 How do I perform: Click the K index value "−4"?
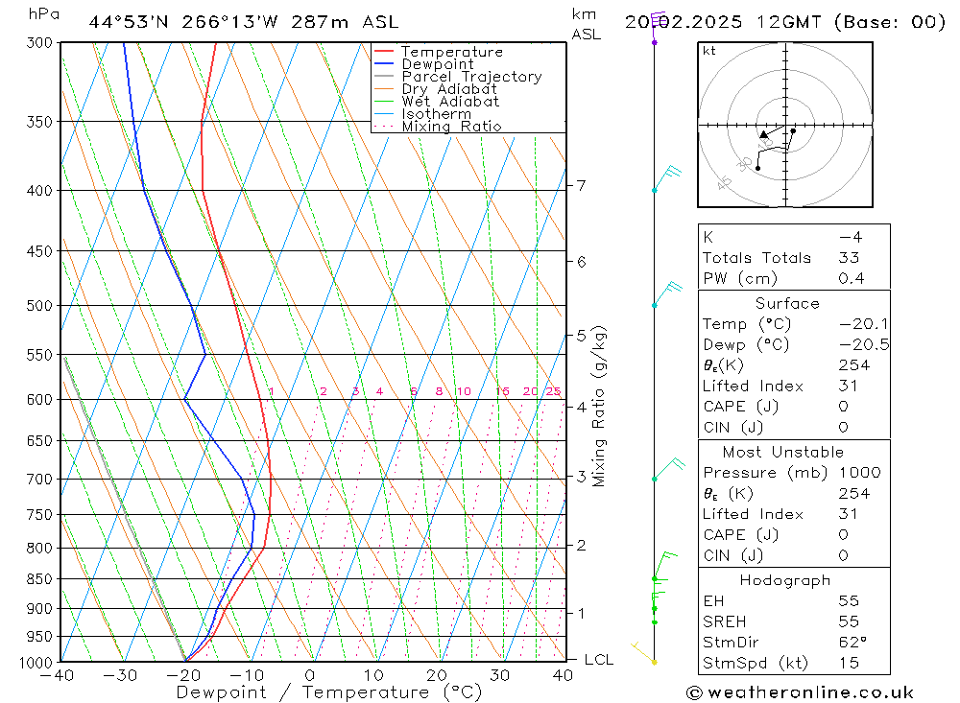tap(851, 237)
